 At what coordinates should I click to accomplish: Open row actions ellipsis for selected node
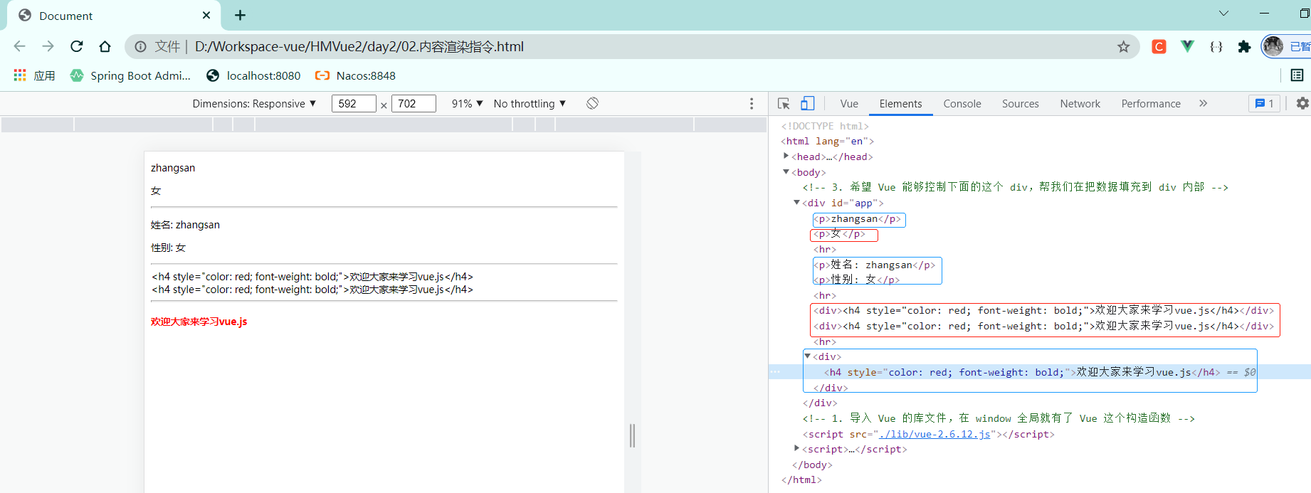click(775, 371)
